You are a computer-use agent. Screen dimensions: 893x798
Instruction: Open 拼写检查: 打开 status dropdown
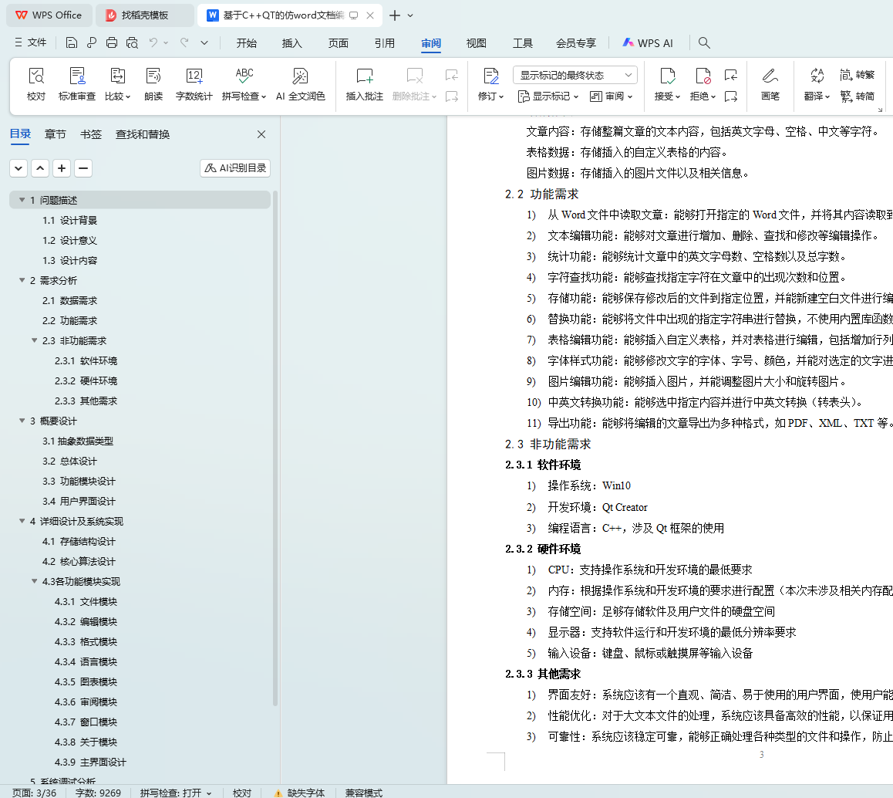click(x=176, y=793)
